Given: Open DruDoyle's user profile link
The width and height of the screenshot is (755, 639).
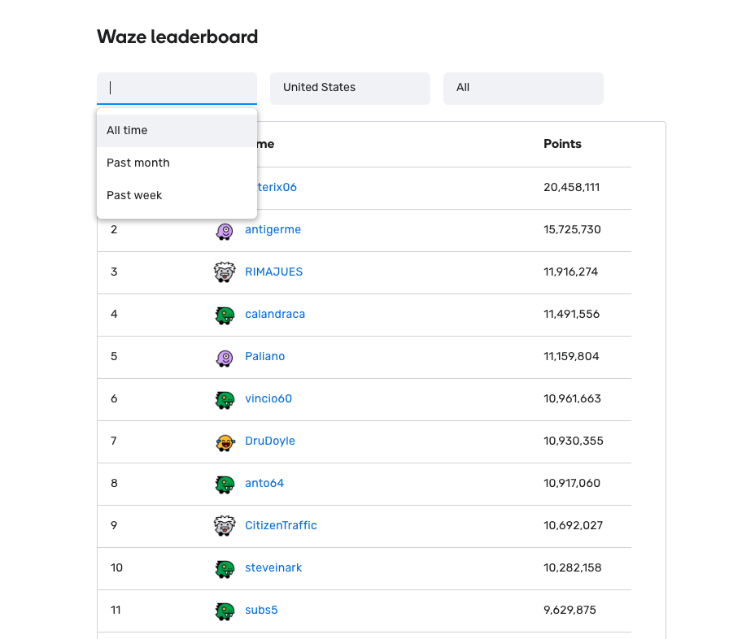Looking at the screenshot, I should click(x=270, y=441).
